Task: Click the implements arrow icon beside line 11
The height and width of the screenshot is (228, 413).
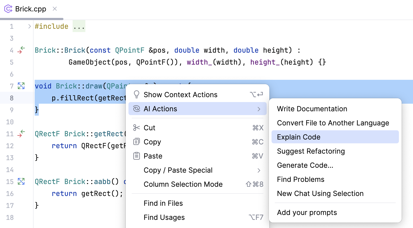Action: point(21,134)
